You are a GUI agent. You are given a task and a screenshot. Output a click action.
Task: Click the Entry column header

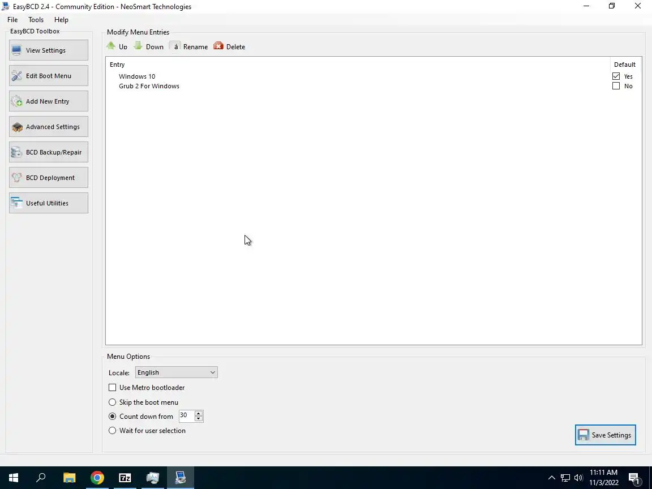click(117, 65)
